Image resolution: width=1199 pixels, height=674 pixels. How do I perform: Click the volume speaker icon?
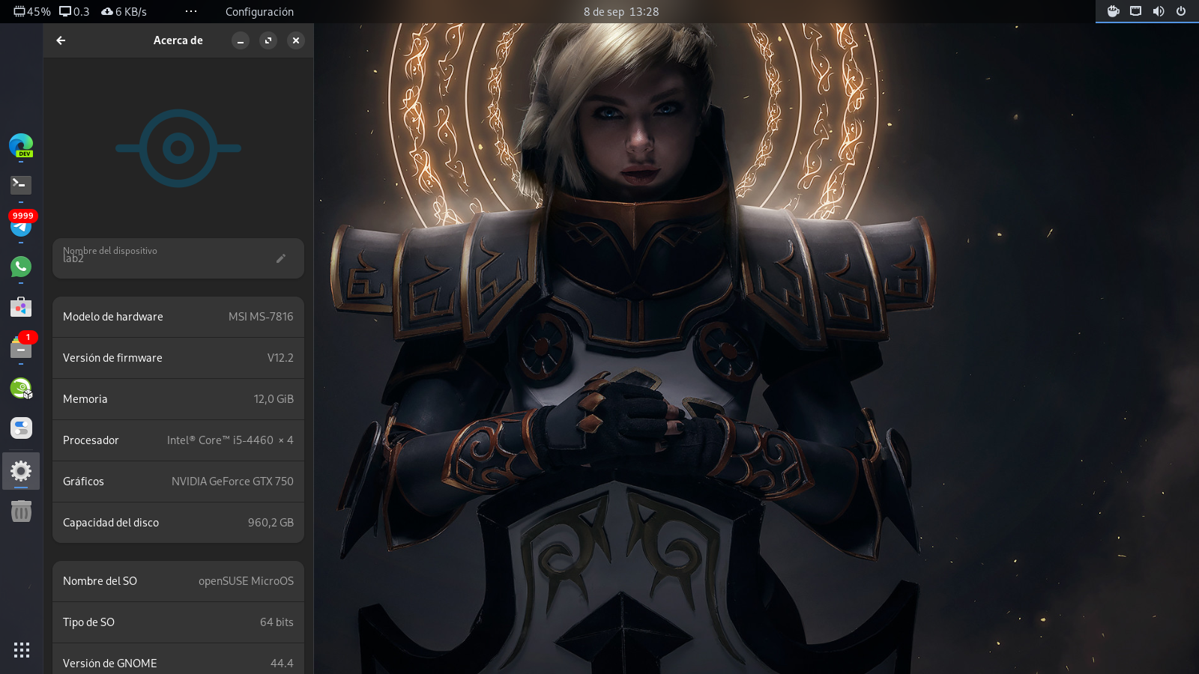pyautogui.click(x=1159, y=11)
